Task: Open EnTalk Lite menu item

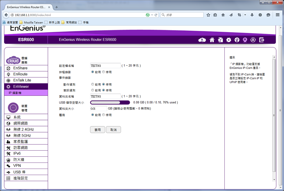Action: 26,80
